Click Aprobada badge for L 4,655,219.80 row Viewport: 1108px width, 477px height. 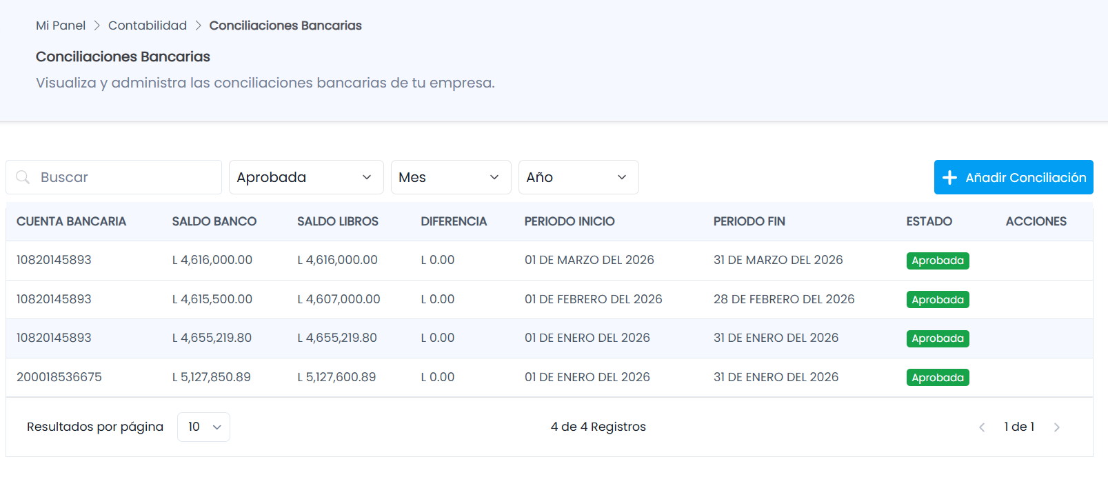pos(938,338)
